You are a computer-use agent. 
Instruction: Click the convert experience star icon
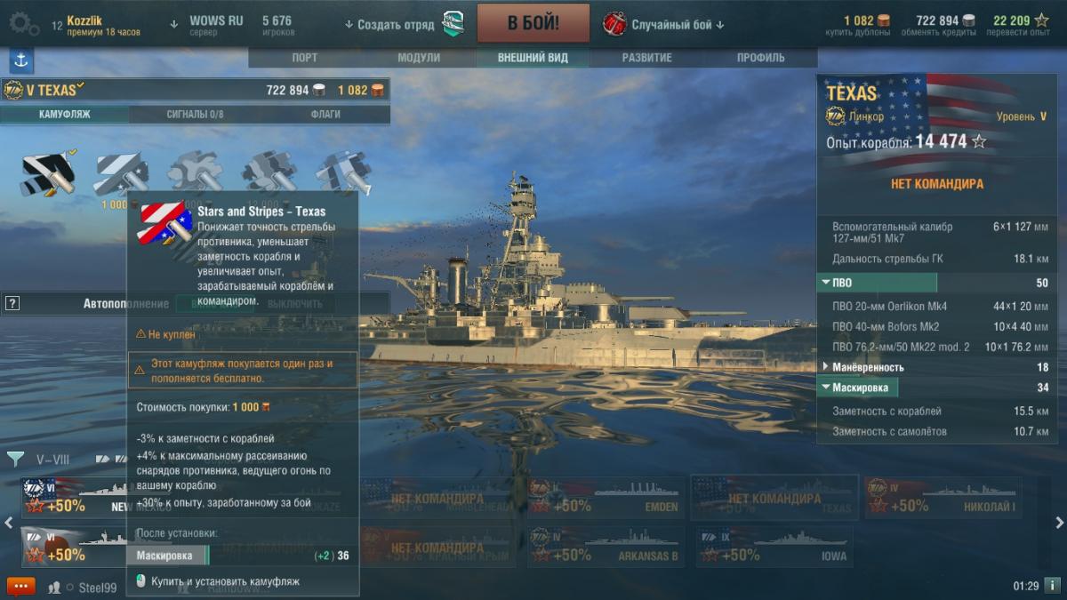tap(1041, 20)
